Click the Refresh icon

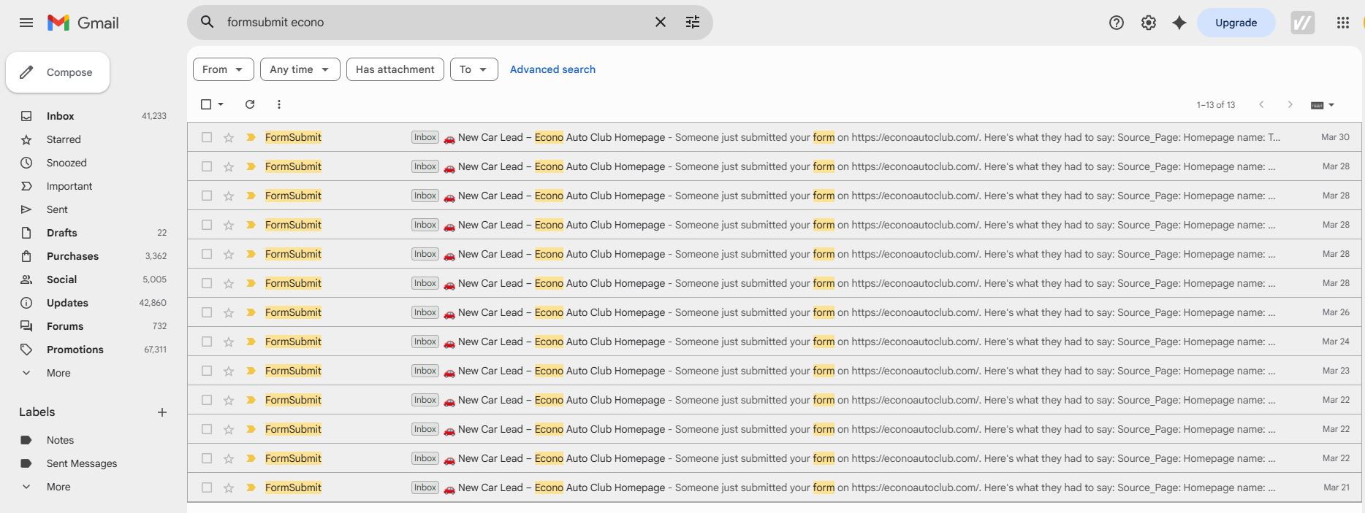tap(250, 104)
